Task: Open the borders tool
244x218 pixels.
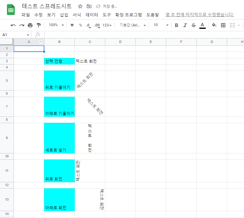Action: (223, 25)
